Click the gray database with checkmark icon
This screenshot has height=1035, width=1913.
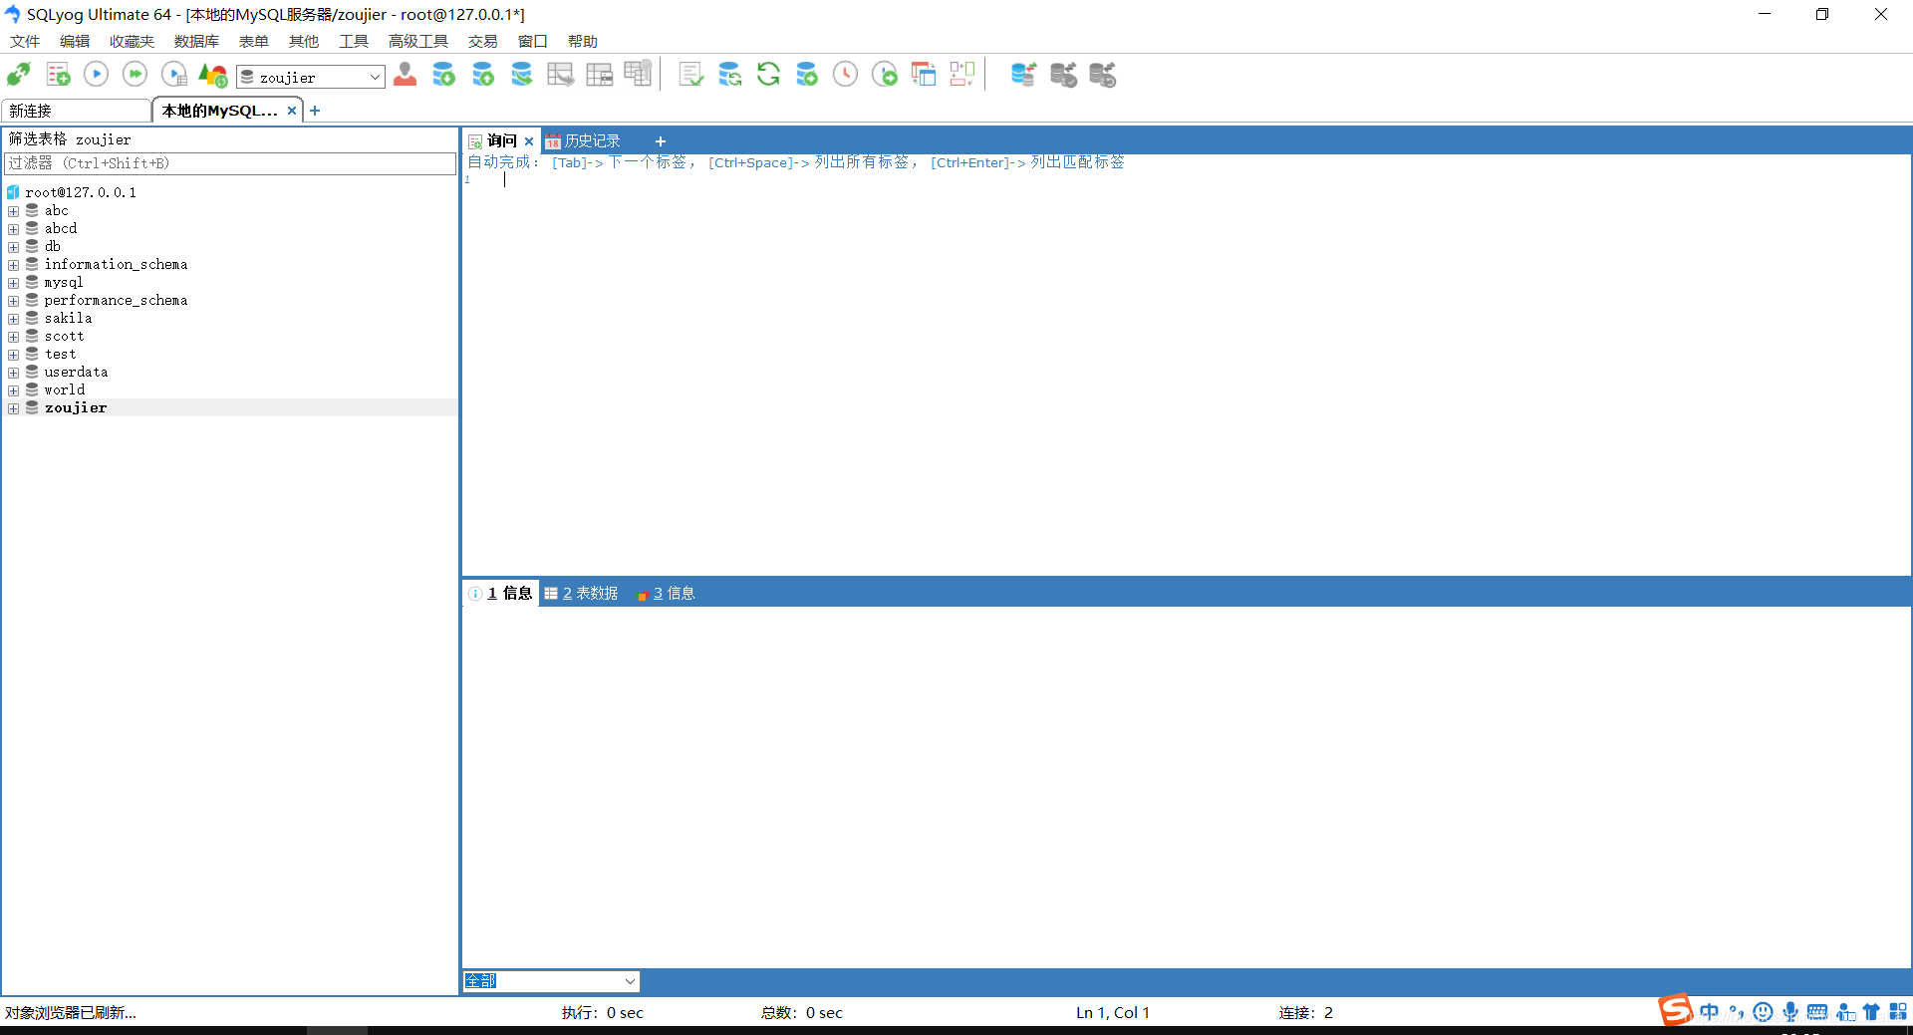1064,75
